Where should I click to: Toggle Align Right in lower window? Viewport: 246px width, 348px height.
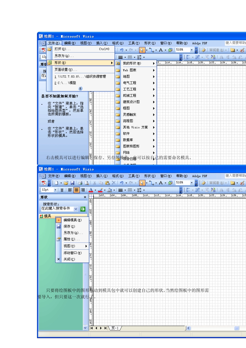(83, 190)
